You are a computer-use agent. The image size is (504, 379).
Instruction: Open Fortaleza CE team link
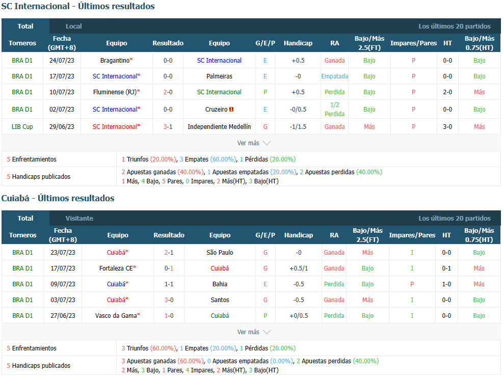pyautogui.click(x=116, y=268)
